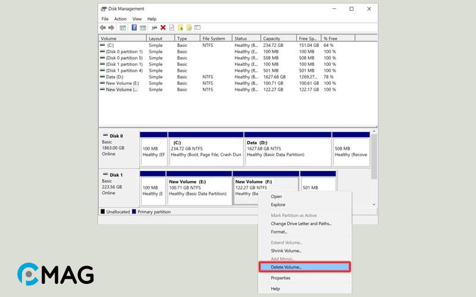Sort by the Free Space column header

(x=308, y=39)
